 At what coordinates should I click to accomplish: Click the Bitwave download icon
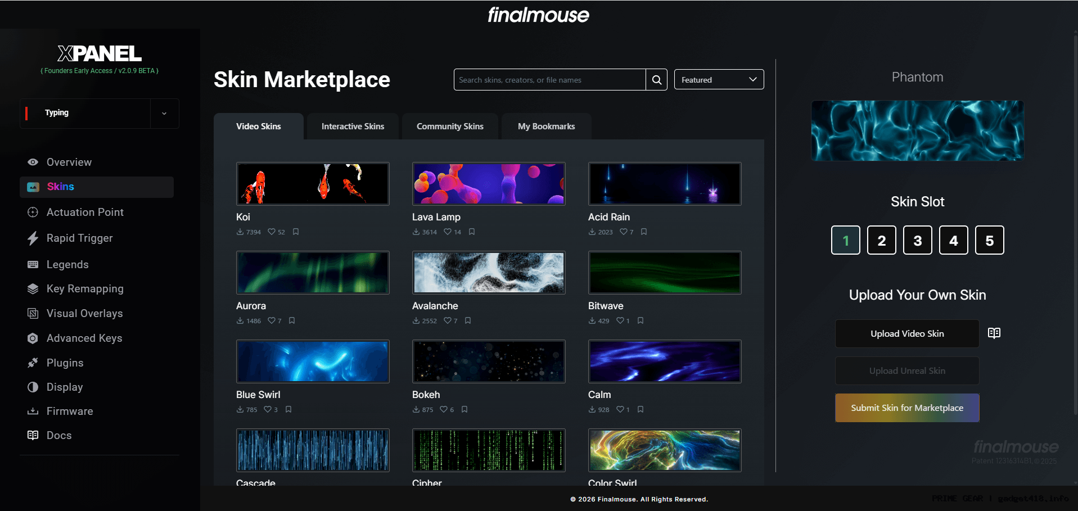coord(592,320)
